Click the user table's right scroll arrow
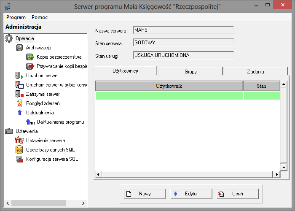This screenshot has height=211, width=295. (x=277, y=174)
